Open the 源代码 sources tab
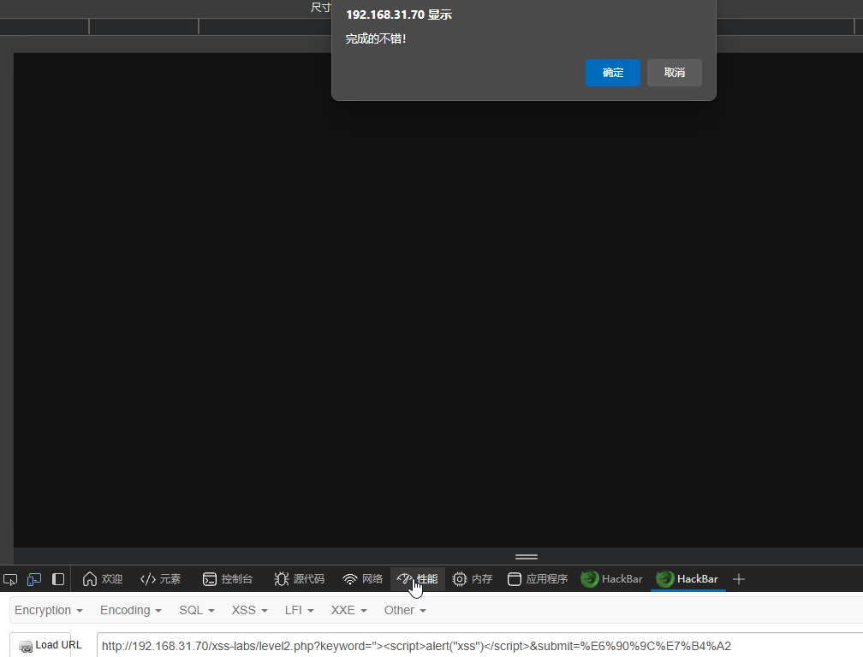This screenshot has height=657, width=863. pos(299,579)
